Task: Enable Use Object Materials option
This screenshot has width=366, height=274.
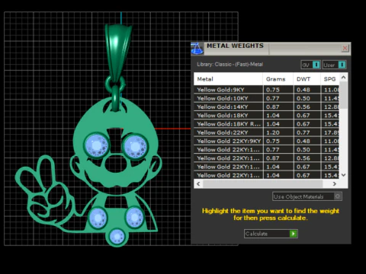Action: coord(307,196)
